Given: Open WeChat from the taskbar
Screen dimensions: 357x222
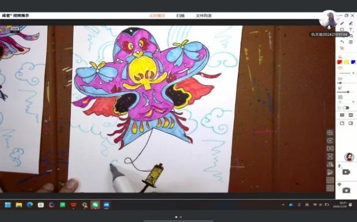Looking at the screenshot, I should 96,205.
